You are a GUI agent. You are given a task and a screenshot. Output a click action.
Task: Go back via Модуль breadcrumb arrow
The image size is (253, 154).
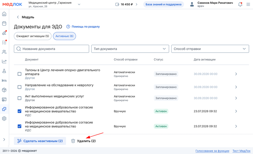click(x=18, y=17)
